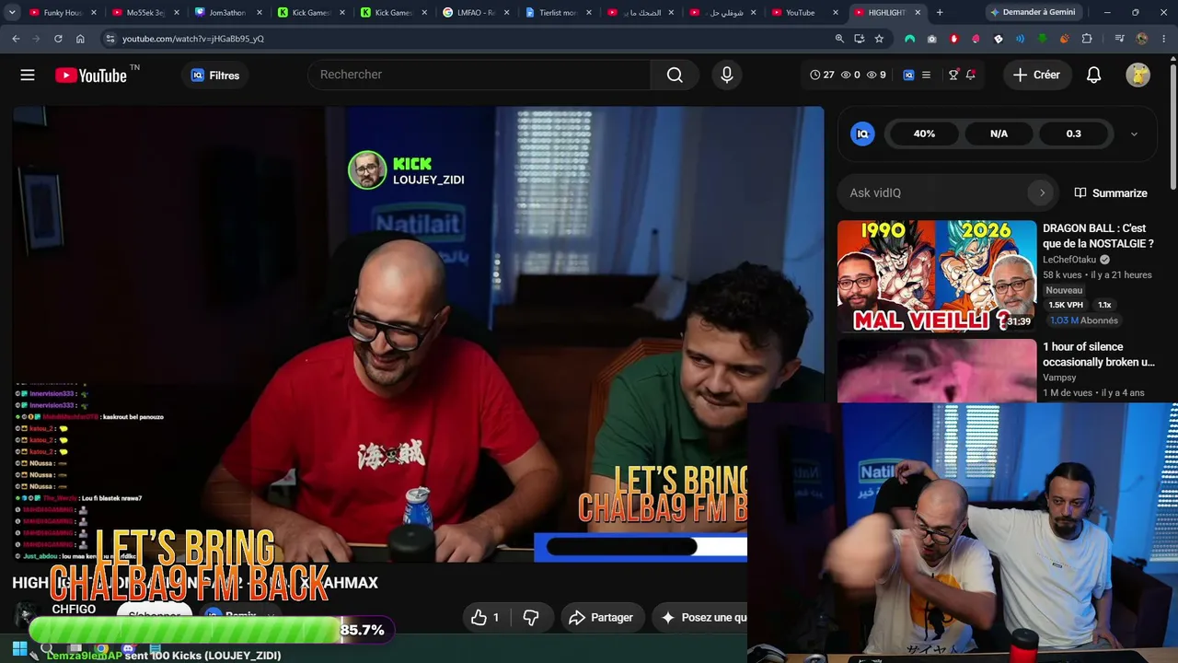The width and height of the screenshot is (1178, 663).
Task: Like the video with thumbs-up button
Action: pos(486,618)
